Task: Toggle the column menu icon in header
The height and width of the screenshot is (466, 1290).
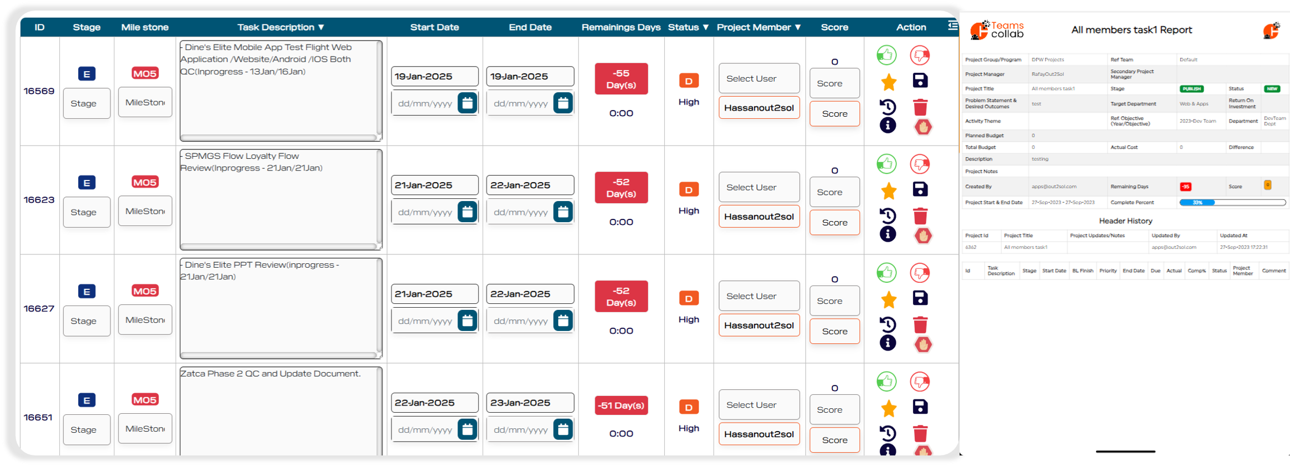Action: coord(952,26)
